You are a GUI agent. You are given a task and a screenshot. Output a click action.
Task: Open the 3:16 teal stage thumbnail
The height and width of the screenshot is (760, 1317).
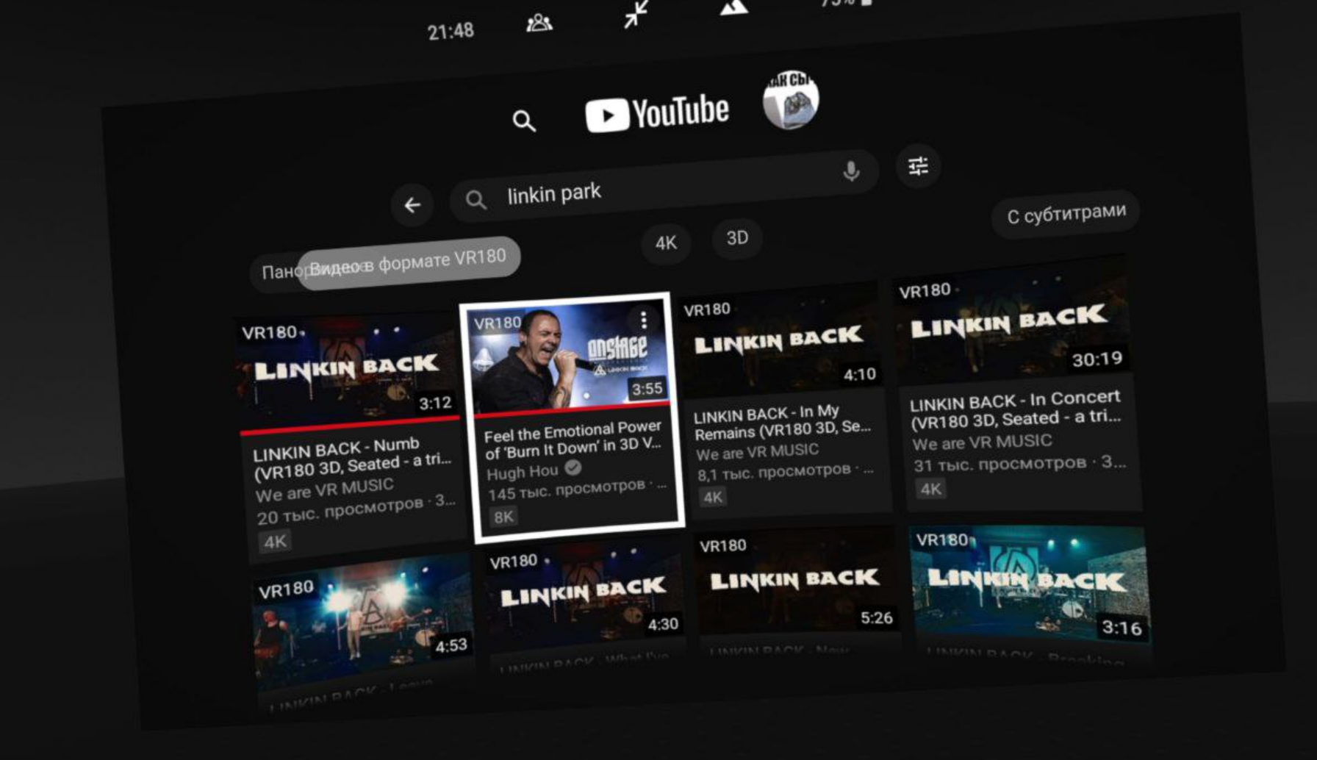click(1029, 585)
